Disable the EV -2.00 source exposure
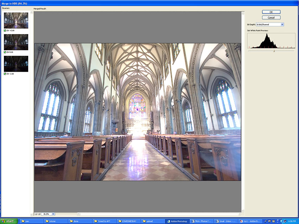299x224 pixels. click(5, 74)
